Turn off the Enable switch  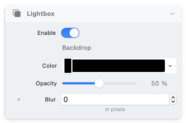pos(70,33)
